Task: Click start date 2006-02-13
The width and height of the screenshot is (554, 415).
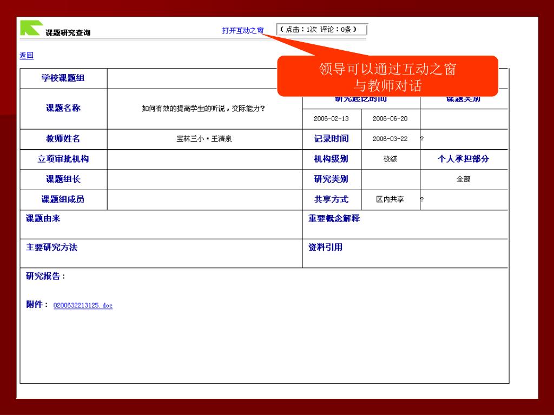Action: pos(332,118)
